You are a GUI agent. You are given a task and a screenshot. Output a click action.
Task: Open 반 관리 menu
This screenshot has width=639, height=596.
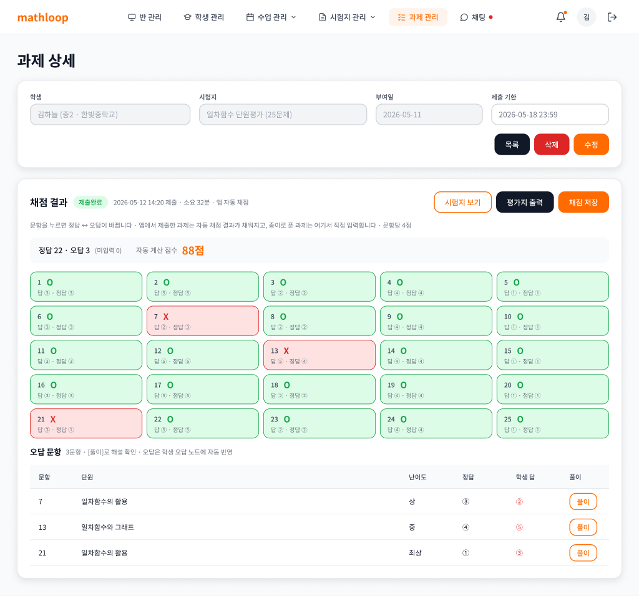145,17
